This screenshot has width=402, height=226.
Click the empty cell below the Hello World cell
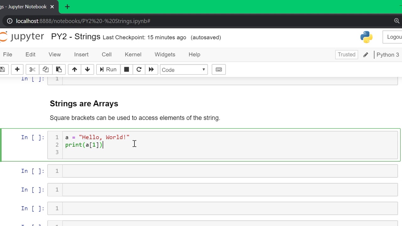230,171
